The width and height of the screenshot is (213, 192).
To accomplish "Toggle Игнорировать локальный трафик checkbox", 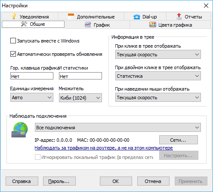I will 37,157.
